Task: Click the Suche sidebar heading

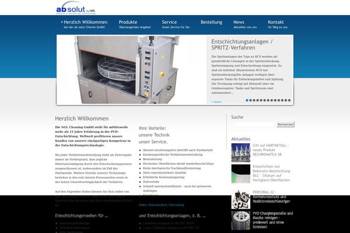Action: pyautogui.click(x=237, y=117)
